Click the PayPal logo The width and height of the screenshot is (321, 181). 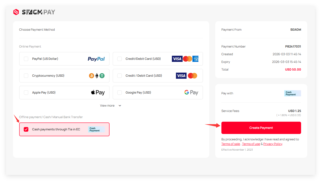point(96,59)
